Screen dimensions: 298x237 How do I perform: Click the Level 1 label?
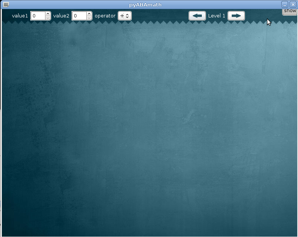217,16
